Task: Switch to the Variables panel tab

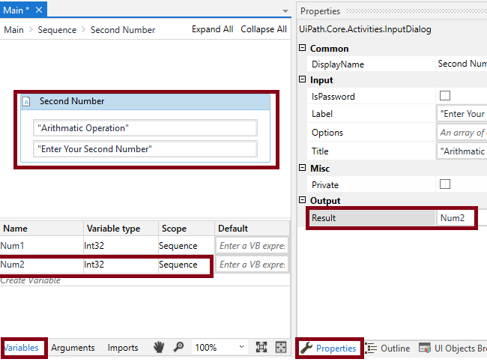Action: pos(21,348)
